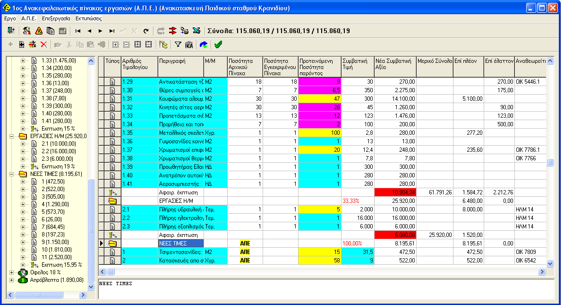This screenshot has height=305, width=564.
Task: Click the filter funnel icon
Action: pos(178,44)
